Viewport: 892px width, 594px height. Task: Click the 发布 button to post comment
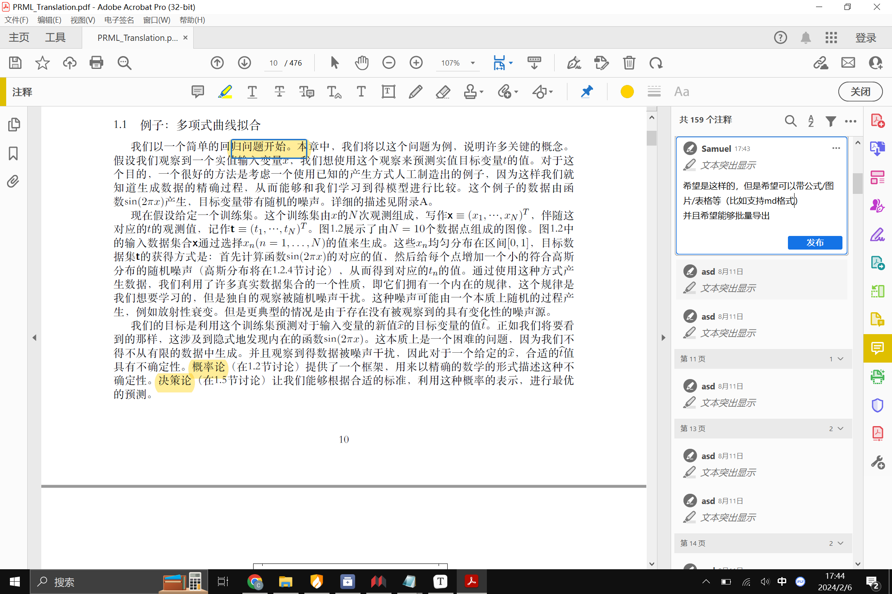(x=814, y=243)
